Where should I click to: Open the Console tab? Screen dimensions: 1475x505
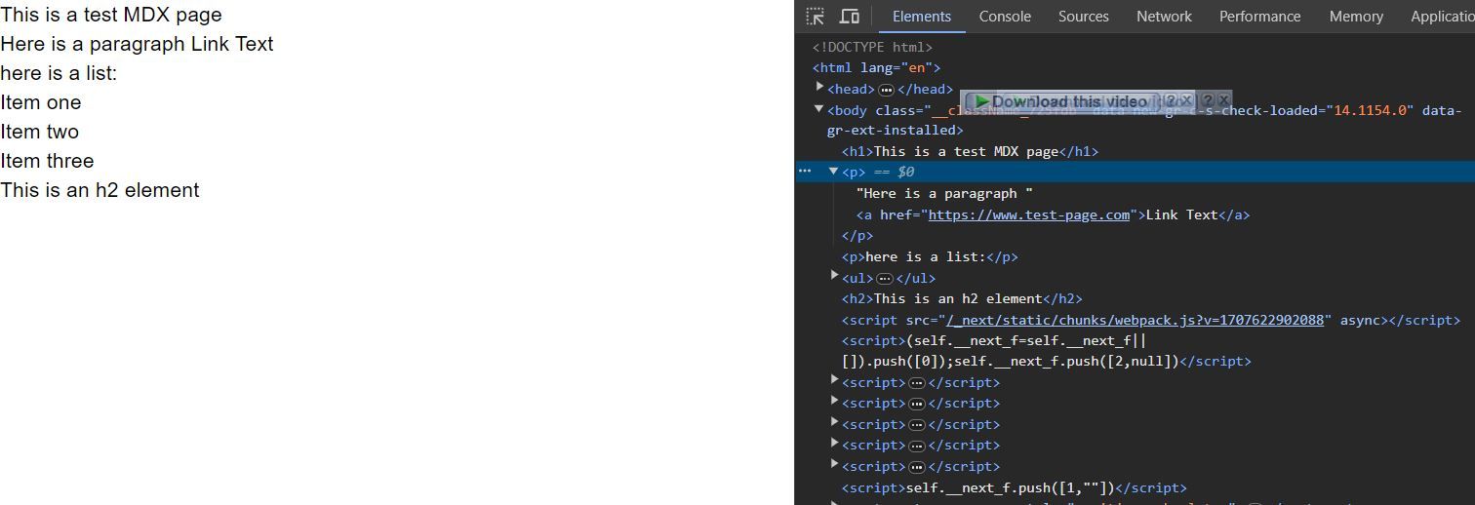pos(1005,17)
